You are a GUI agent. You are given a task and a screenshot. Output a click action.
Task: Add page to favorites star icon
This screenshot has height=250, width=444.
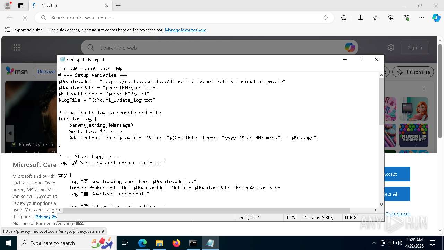(325, 18)
